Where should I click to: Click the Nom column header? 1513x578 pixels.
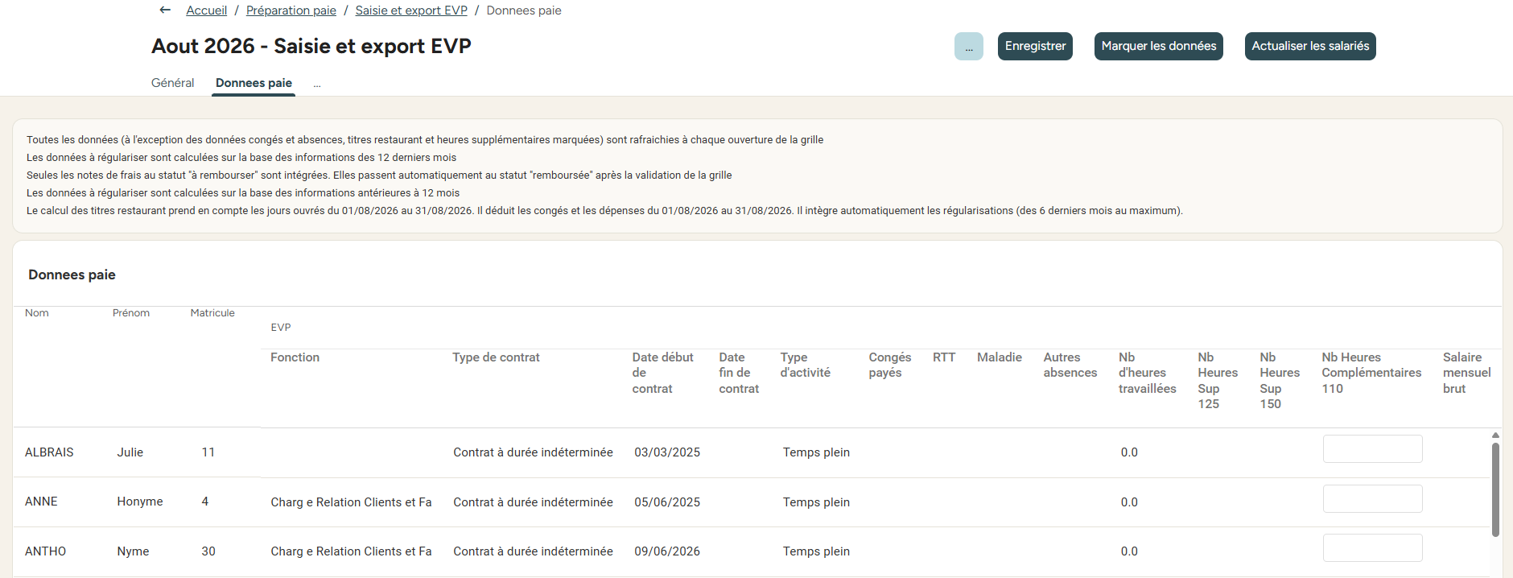(37, 313)
